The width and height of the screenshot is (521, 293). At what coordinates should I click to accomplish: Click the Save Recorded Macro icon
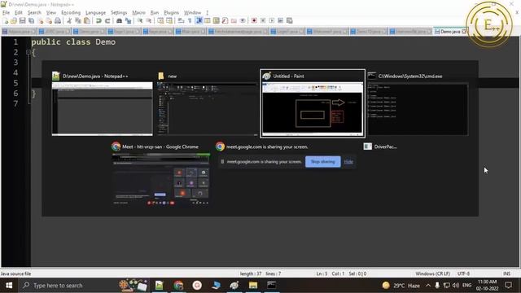click(290, 21)
